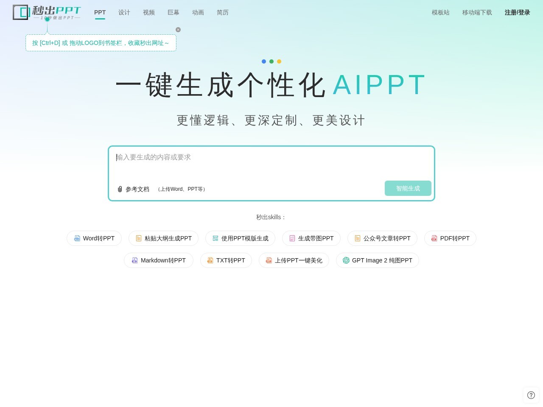This screenshot has width=543, height=407.
Task: Click the Word转PPT document icon
Action: 77,238
